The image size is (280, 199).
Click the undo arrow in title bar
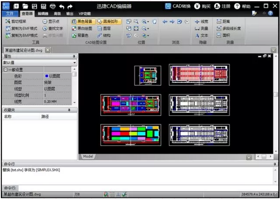(62, 7)
